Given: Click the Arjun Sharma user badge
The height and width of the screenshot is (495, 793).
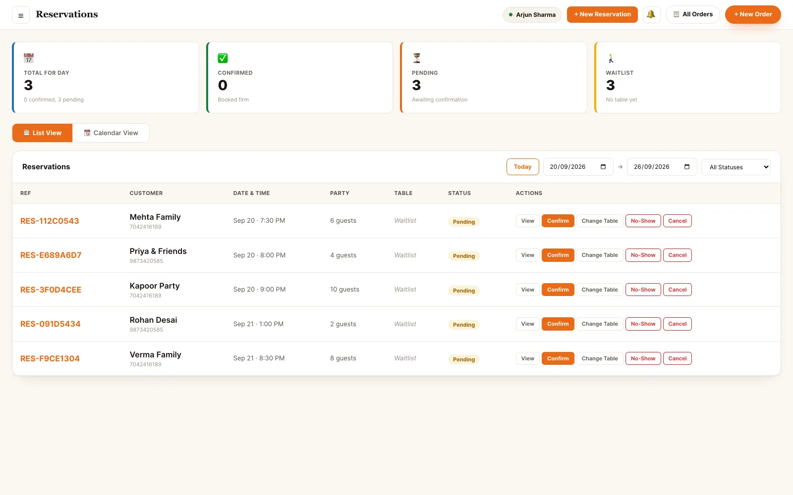Looking at the screenshot, I should click(x=532, y=15).
